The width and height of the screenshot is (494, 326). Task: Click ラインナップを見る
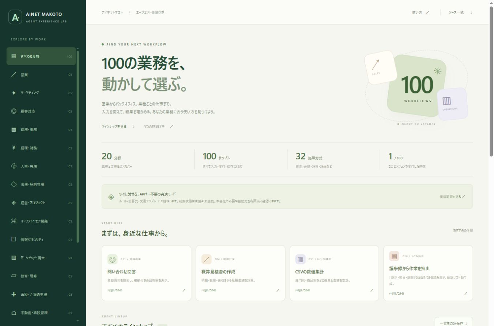pyautogui.click(x=118, y=127)
